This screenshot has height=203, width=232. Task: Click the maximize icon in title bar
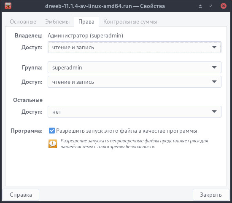pyautogui.click(x=211, y=6)
